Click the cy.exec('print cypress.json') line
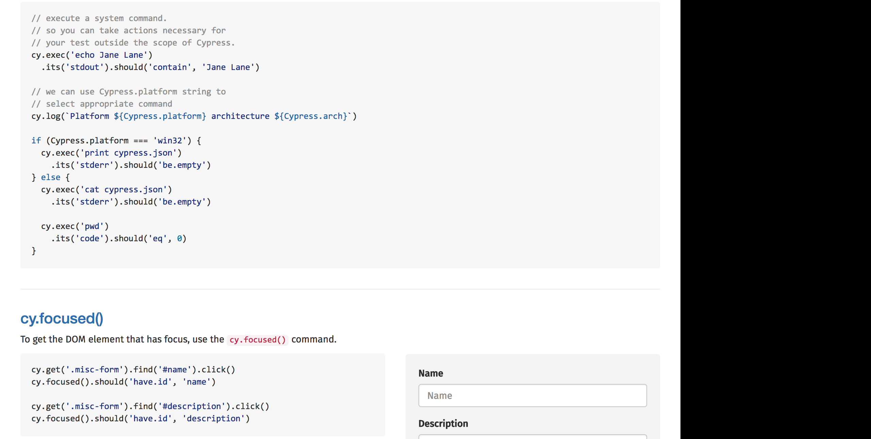Image resolution: width=871 pixels, height=439 pixels. click(x=111, y=153)
